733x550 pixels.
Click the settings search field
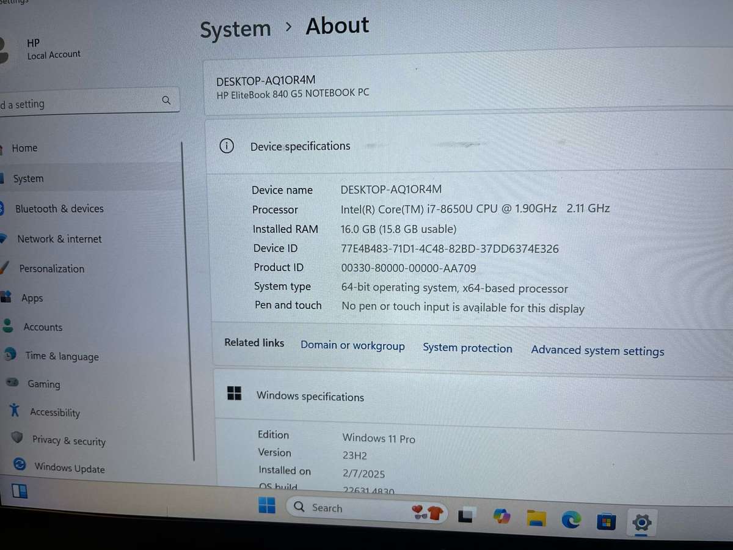pos(86,101)
